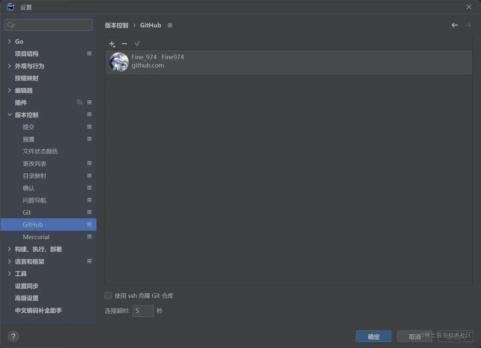Enable 使用 ssh 克隆 Git 仓库 checkbox
481x348 pixels.
108,296
